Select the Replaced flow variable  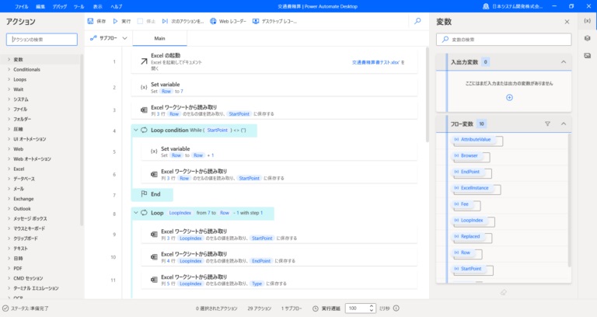coord(467,237)
